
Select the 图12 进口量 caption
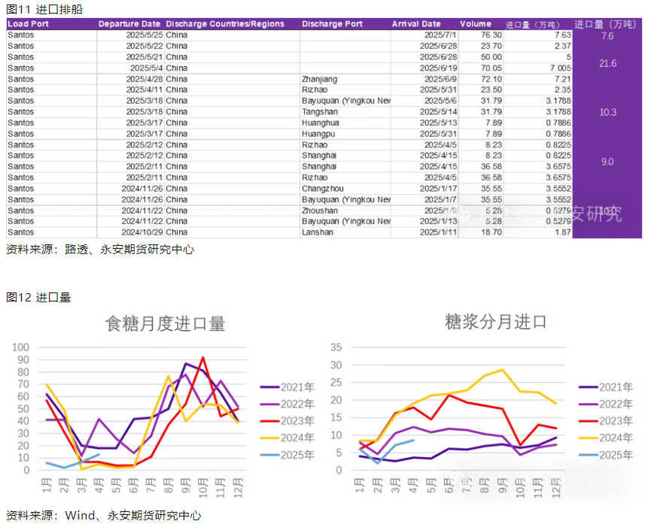(38, 298)
